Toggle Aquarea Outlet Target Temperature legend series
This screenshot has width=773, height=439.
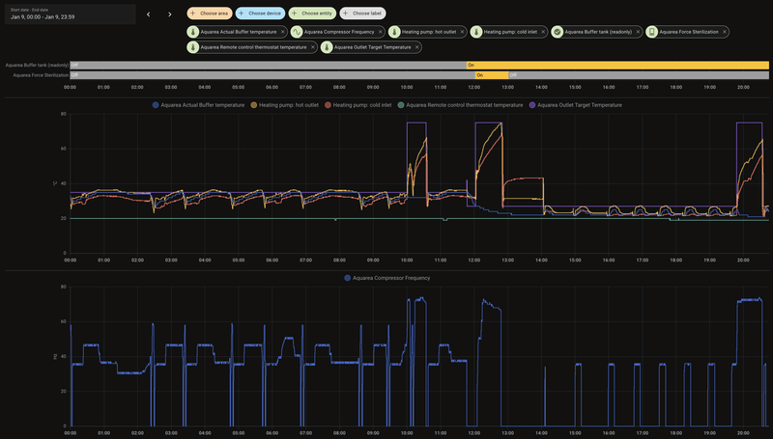coord(575,105)
